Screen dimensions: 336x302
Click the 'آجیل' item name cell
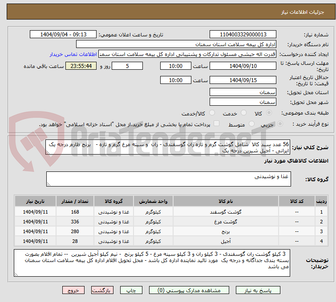[226, 241]
